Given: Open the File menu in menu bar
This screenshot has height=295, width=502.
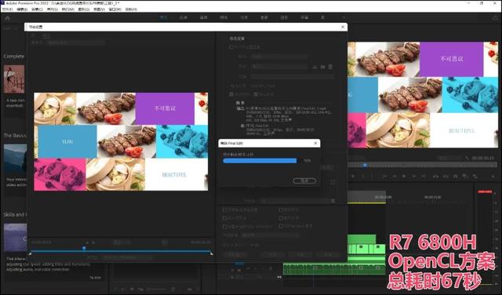Looking at the screenshot, I should tap(6, 9).
